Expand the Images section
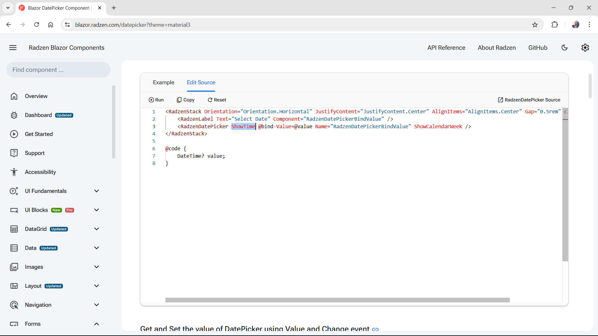Viewport: 598px width, 336px height. (x=97, y=267)
